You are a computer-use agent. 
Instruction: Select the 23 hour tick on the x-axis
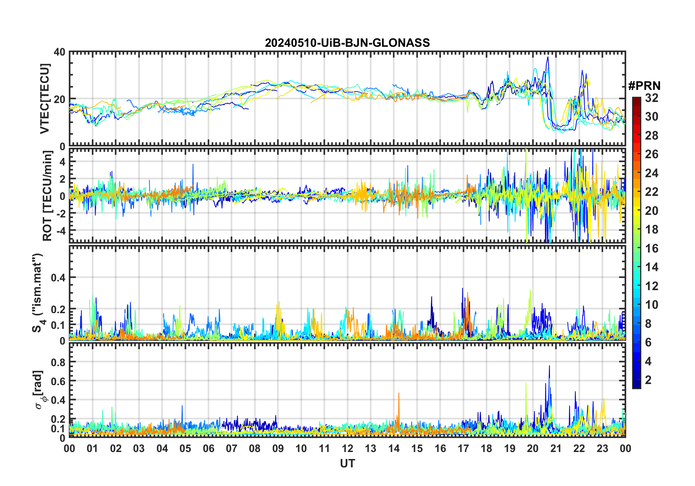602,448
